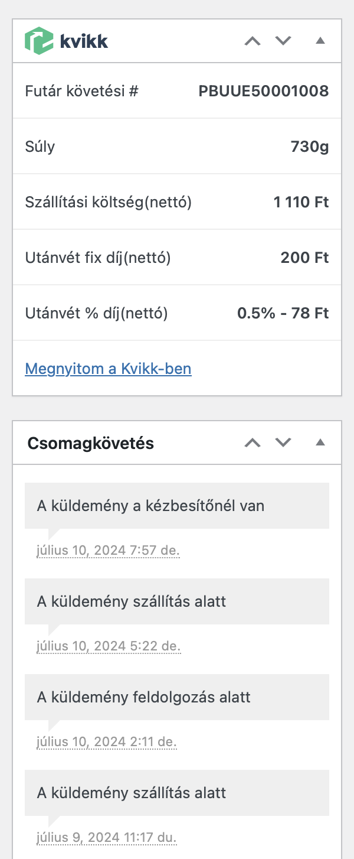Select the 'A küldemény a kézbesítőnél van' note

[150, 506]
